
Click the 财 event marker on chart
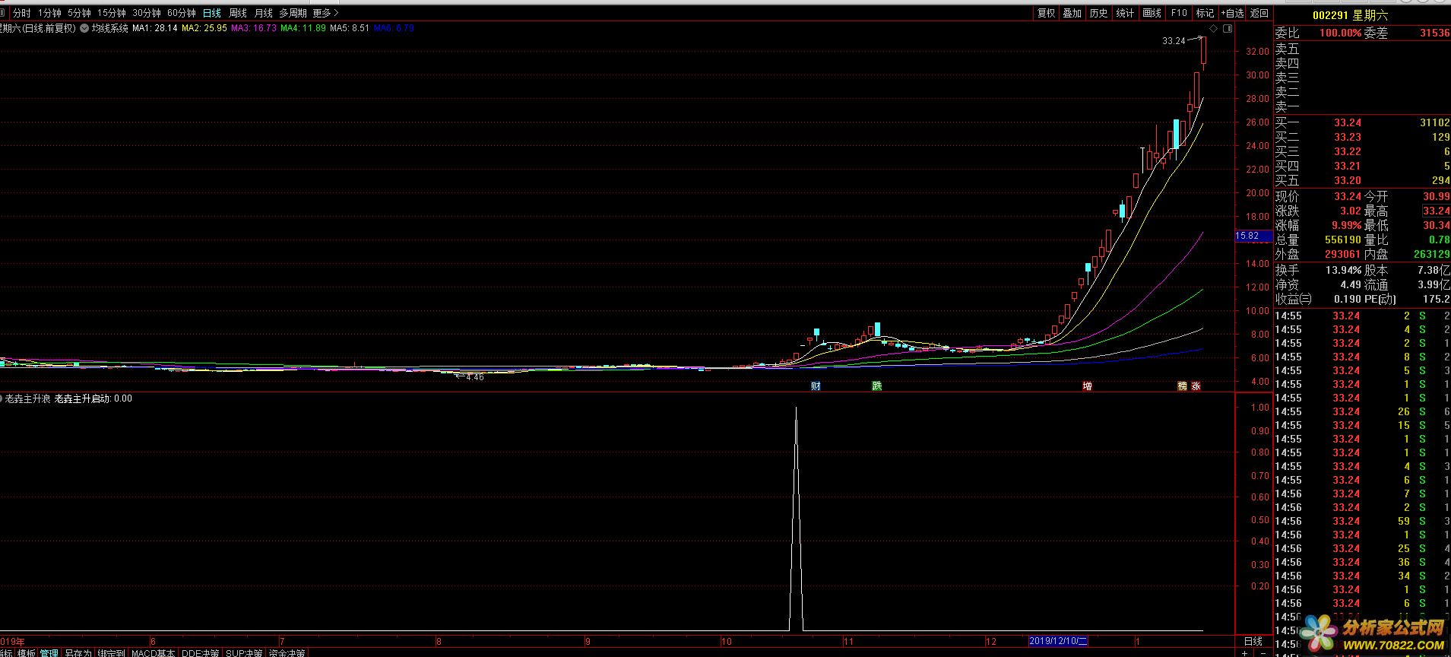pyautogui.click(x=816, y=386)
